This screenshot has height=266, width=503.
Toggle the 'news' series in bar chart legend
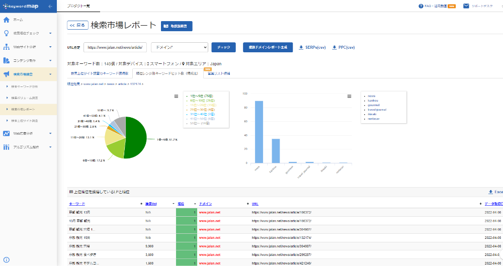(371, 96)
